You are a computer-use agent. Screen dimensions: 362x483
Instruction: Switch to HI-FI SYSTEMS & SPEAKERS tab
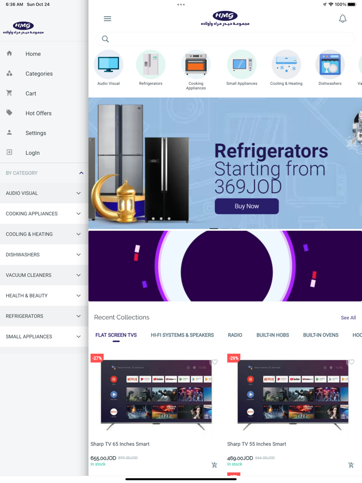tap(183, 335)
